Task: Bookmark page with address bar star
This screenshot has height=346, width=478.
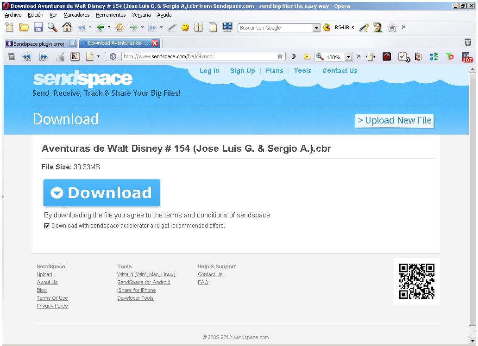Action: 280,56
